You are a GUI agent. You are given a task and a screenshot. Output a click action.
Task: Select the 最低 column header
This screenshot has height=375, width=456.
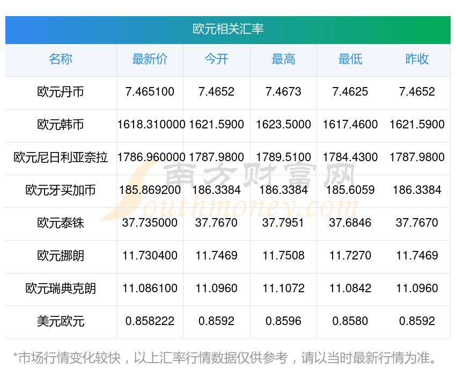pos(350,59)
